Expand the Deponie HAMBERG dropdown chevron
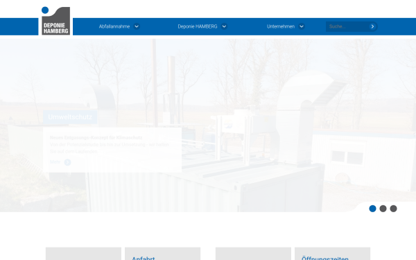Viewport: 416px width, 260px height. tap(224, 26)
